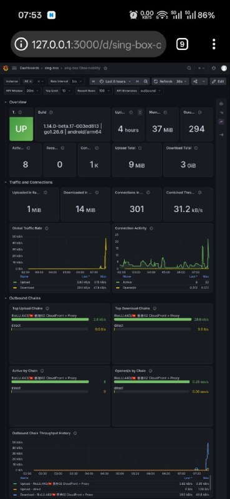Open the Rate Interval 1m dropdown
This screenshot has height=499, width=230.
(77, 82)
